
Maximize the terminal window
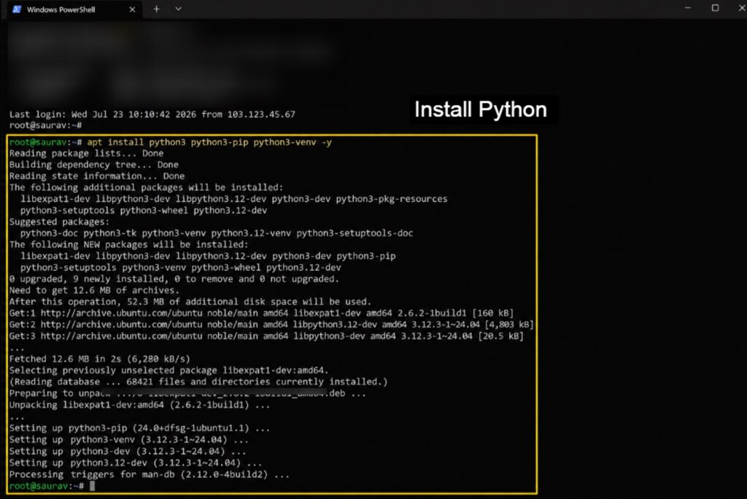coord(715,8)
